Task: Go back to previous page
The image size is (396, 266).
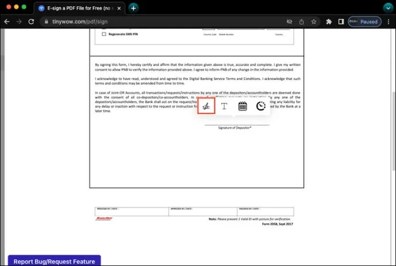Action: 7,22
